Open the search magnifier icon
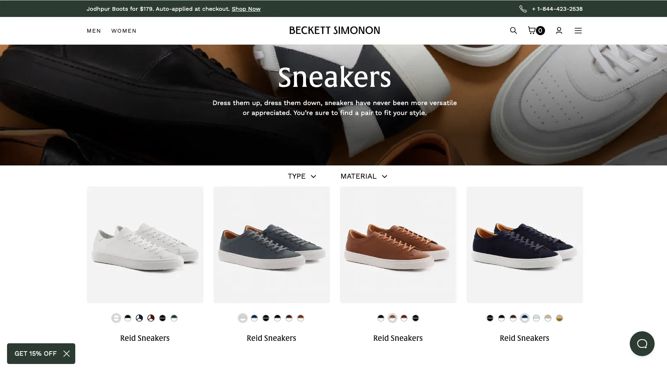Screen dimensions: 667x371 click(513, 30)
